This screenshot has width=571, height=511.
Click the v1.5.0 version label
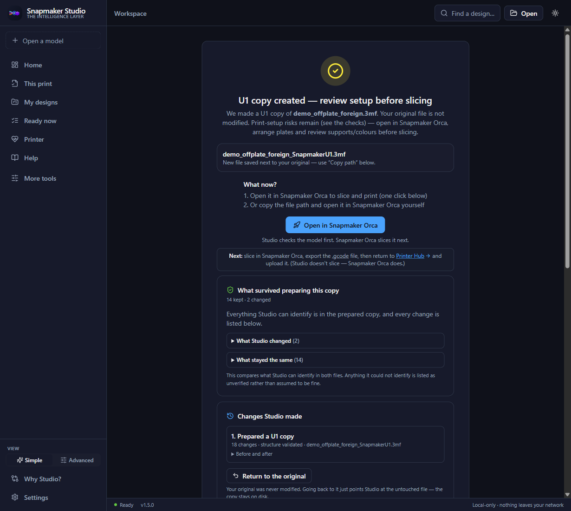pos(147,505)
